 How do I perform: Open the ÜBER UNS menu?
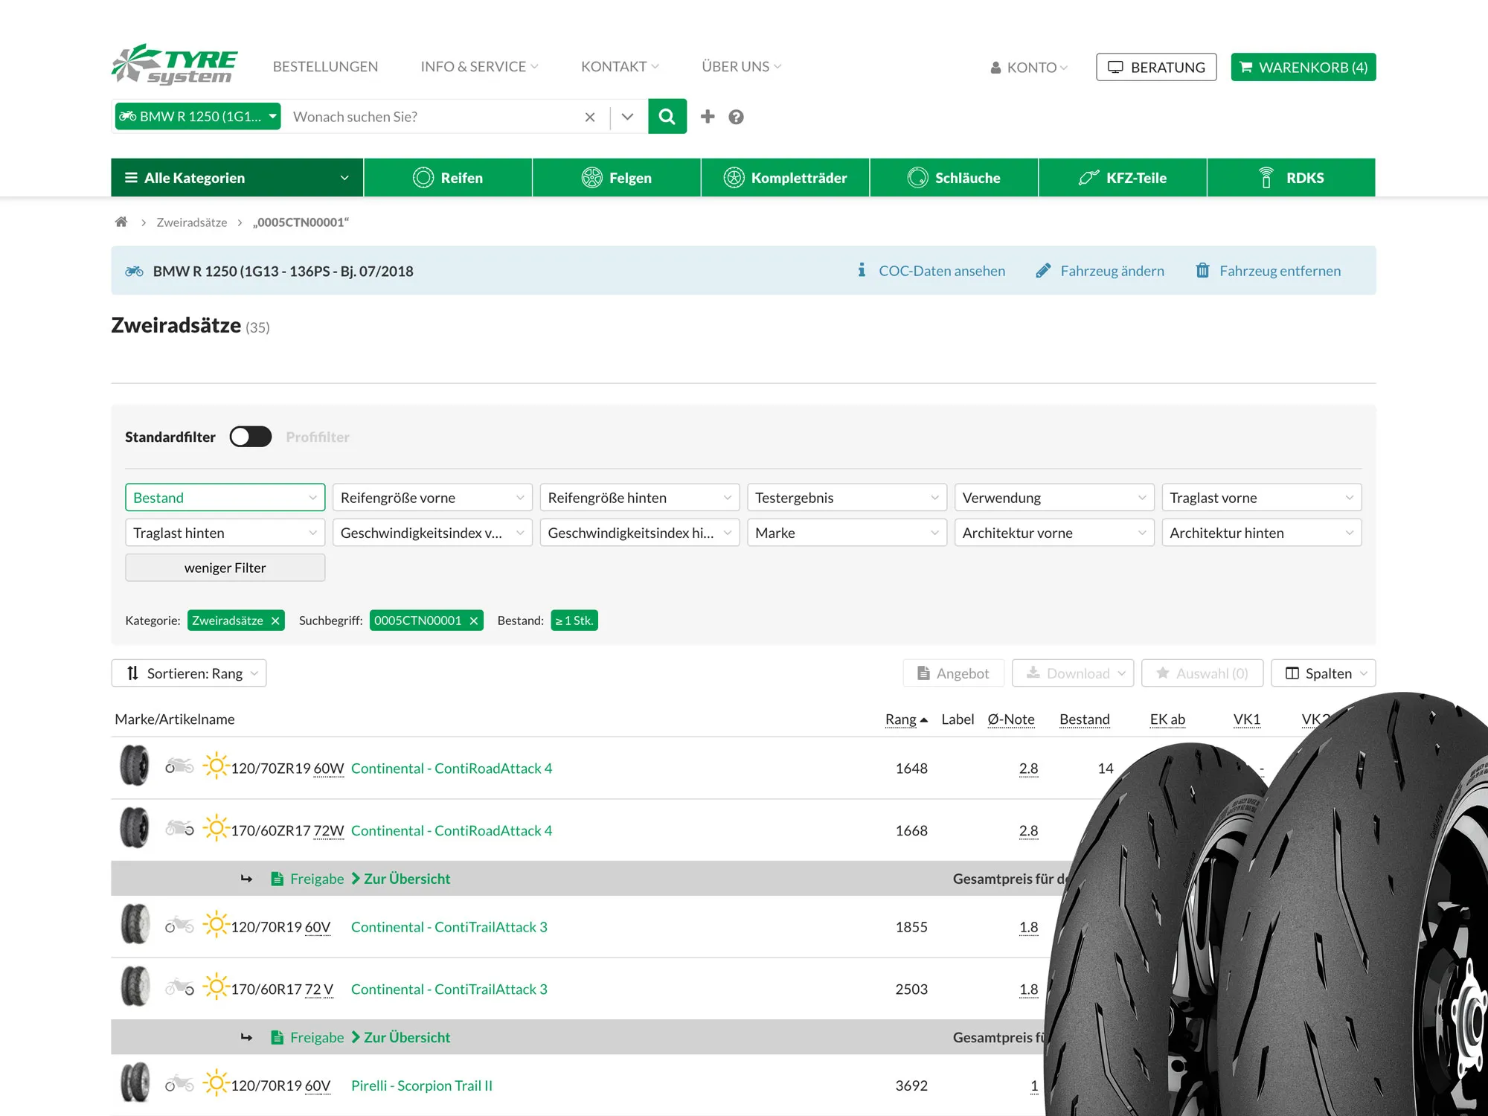tap(741, 67)
